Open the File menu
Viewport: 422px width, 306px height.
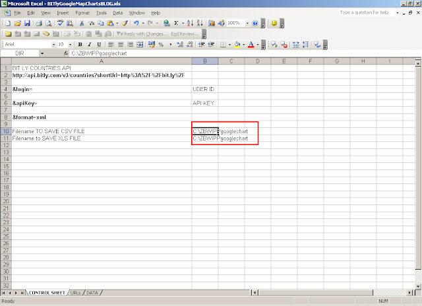[x=18, y=13]
